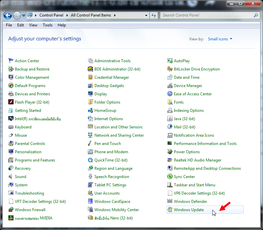
Task: Click the Backup and Restore icon
Action: (x=11, y=69)
